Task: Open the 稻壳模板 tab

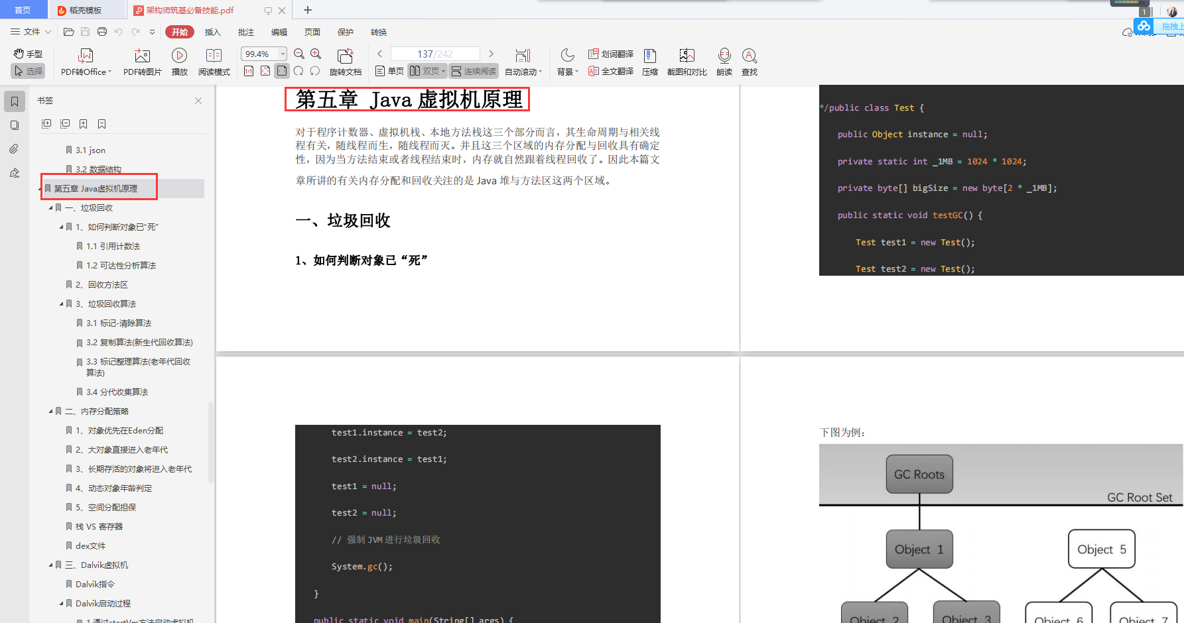Action: (86, 10)
